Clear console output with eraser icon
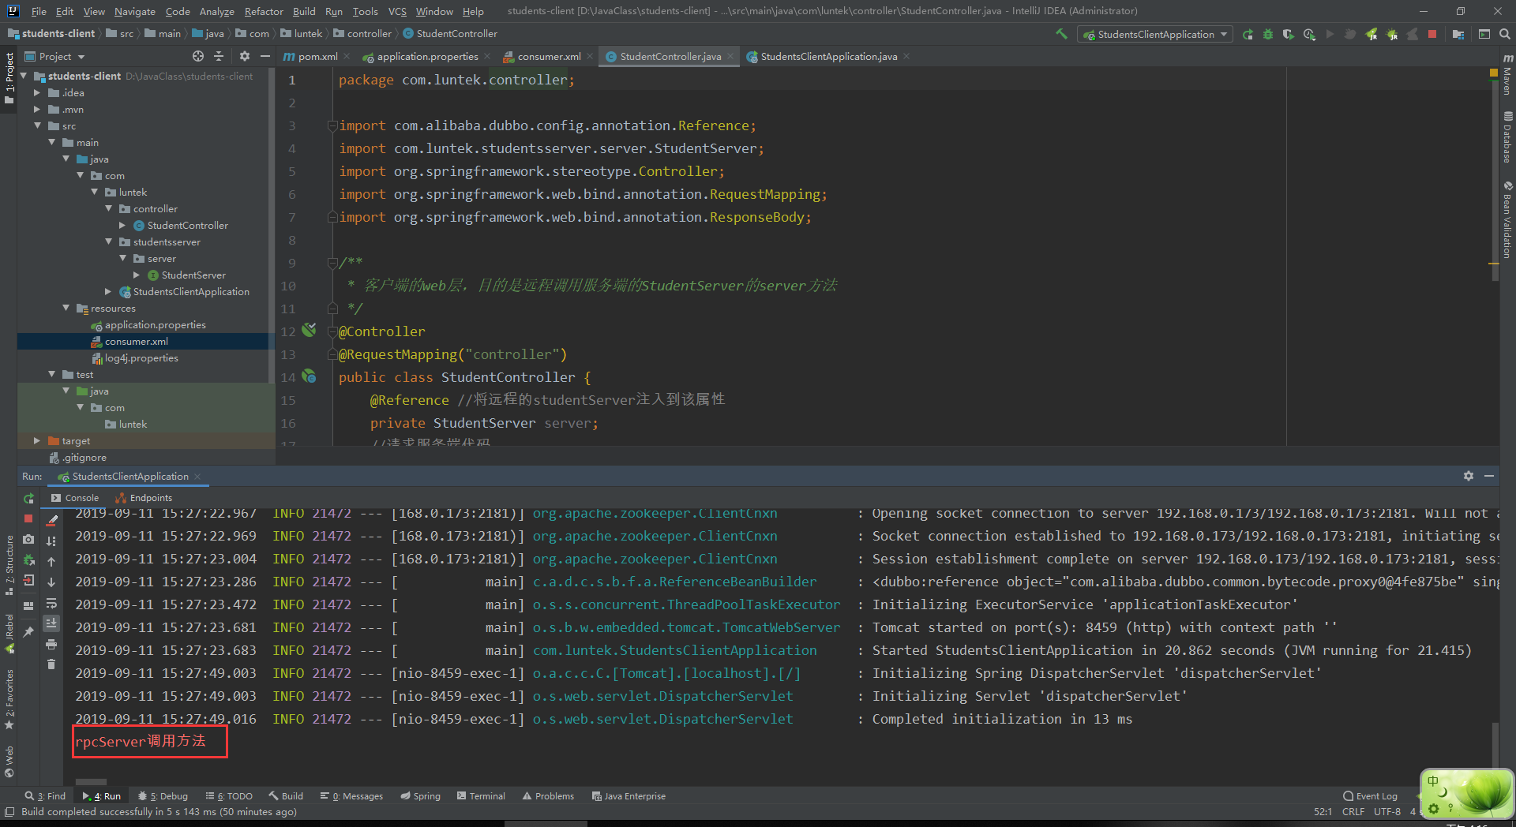This screenshot has height=827, width=1516. tap(51, 521)
